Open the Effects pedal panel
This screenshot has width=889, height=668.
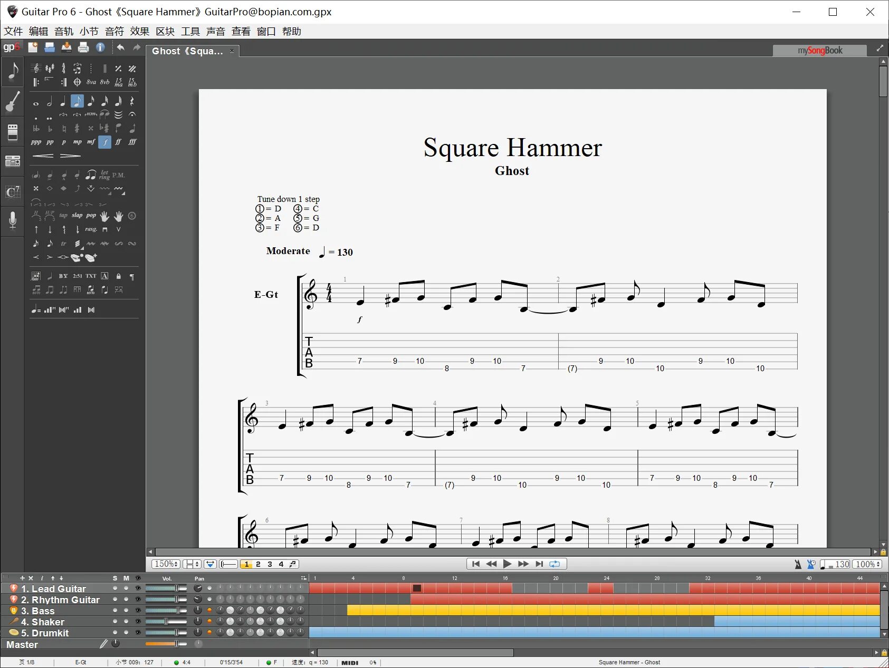(13, 132)
